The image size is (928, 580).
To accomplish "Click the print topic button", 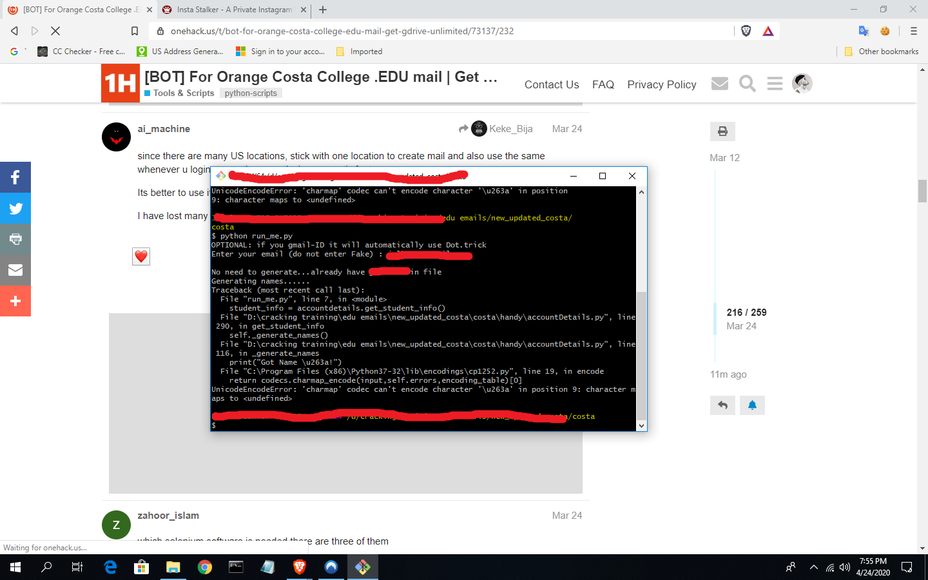I will point(722,131).
